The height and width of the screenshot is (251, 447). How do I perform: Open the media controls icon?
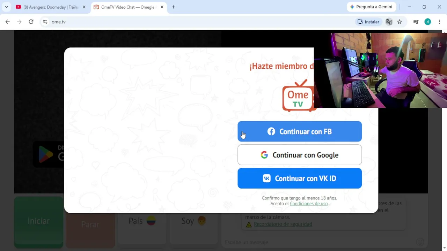click(x=416, y=22)
